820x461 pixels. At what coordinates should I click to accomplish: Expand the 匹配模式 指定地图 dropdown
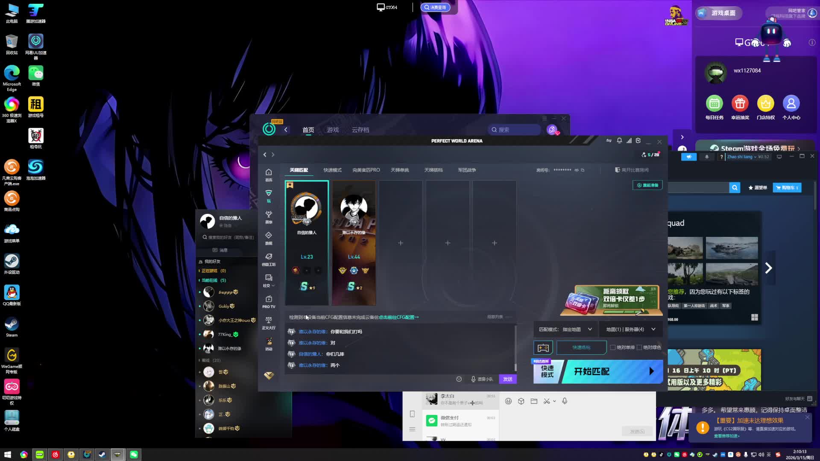click(590, 330)
